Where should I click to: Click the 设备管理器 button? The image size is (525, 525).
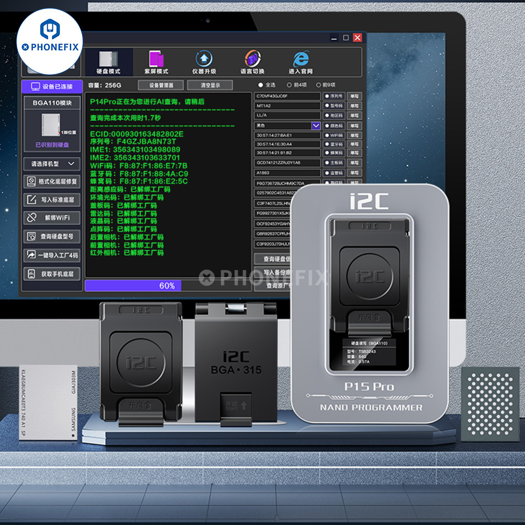[x=161, y=85]
